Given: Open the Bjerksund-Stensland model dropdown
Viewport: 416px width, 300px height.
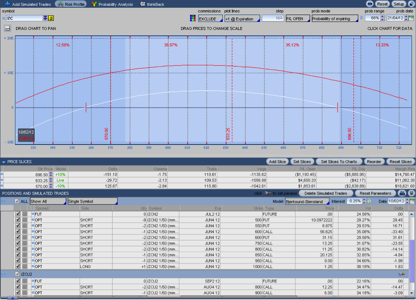Looking at the screenshot, I should (x=307, y=201).
